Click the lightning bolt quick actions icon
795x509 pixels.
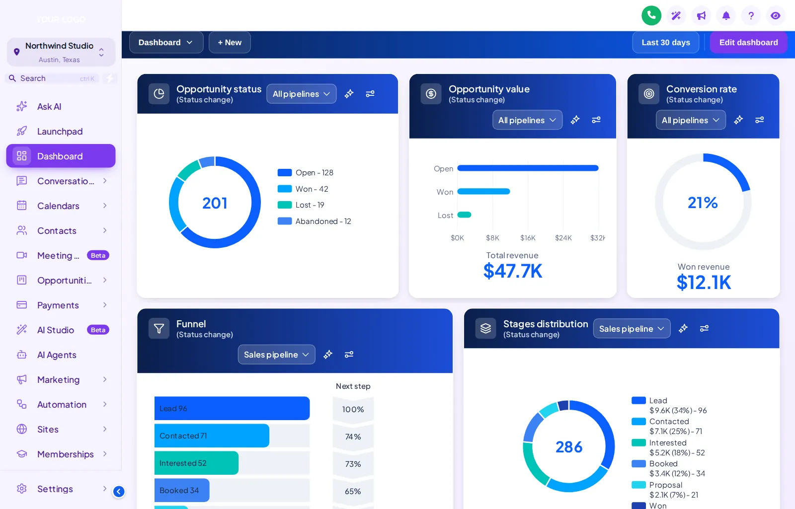110,78
